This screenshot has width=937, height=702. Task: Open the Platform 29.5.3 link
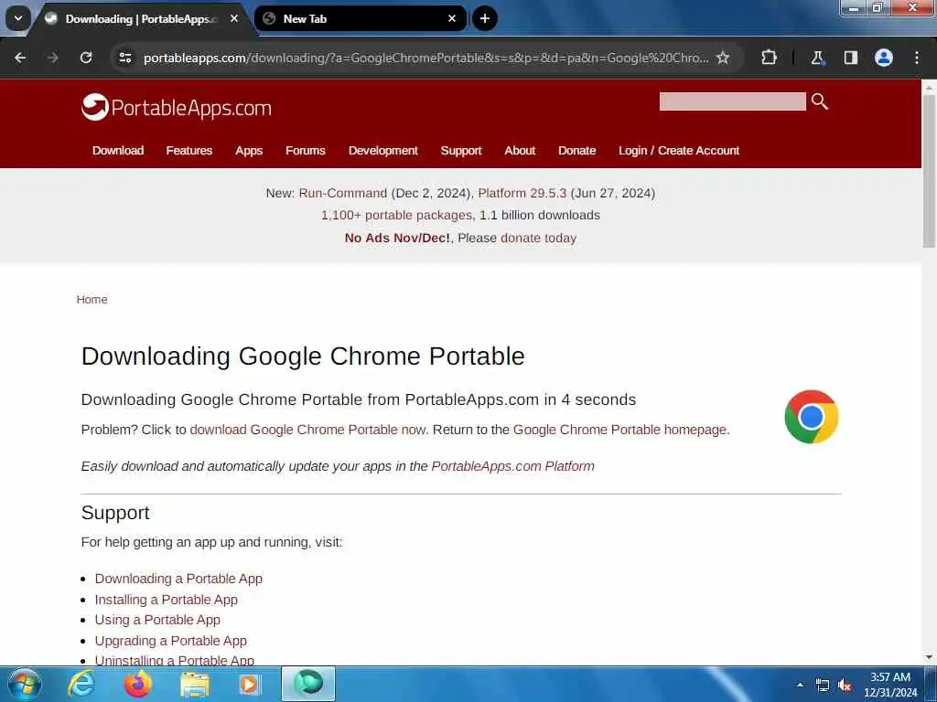(x=522, y=193)
